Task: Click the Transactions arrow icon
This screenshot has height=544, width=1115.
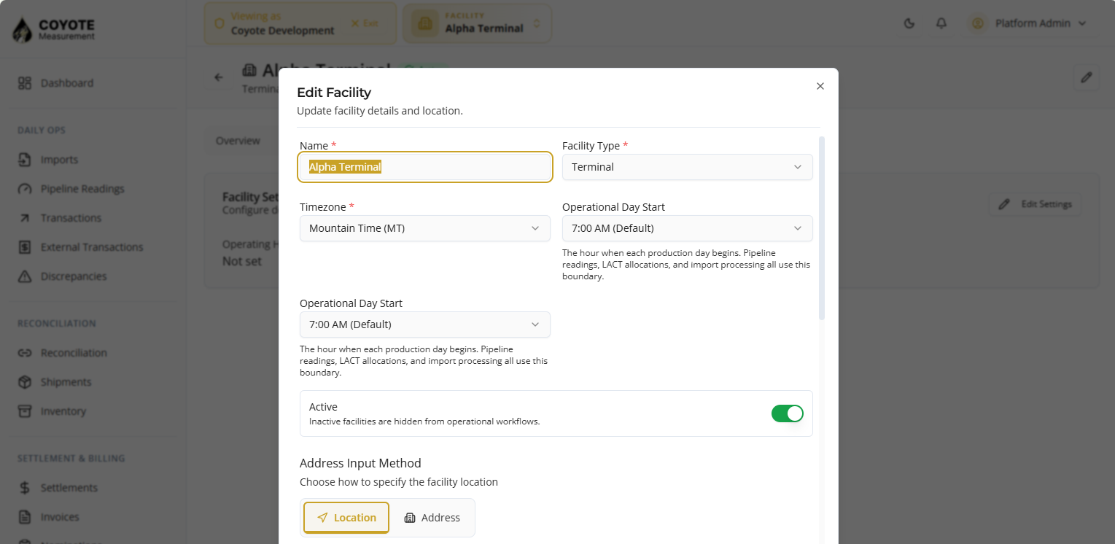Action: (x=25, y=218)
